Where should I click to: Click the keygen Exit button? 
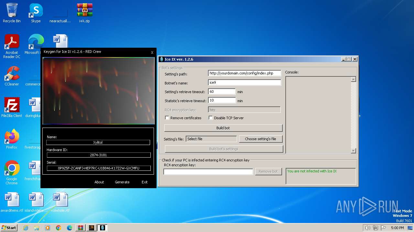click(145, 182)
